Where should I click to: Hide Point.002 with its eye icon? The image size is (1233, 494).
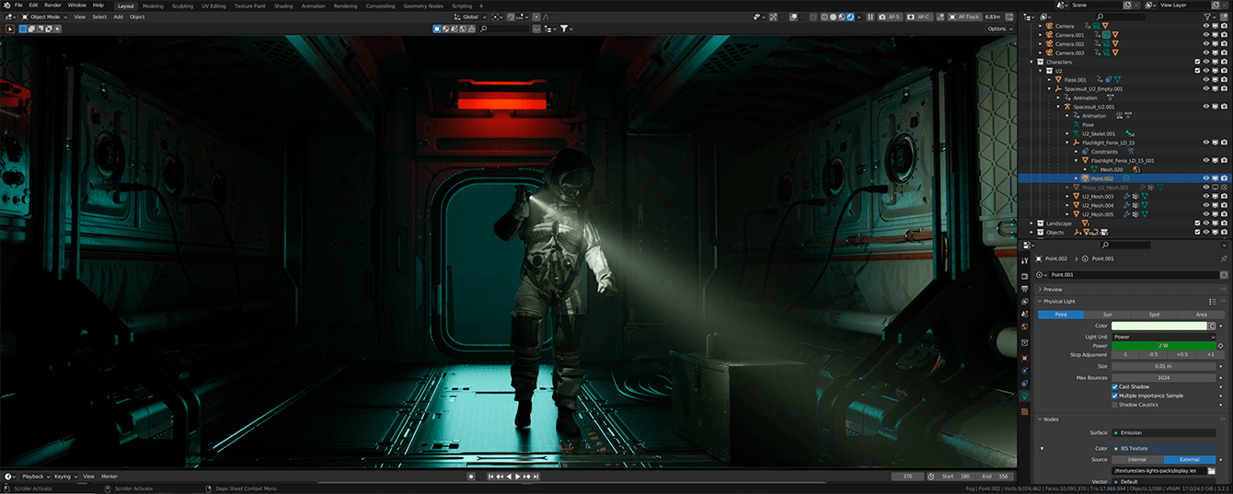(x=1205, y=178)
